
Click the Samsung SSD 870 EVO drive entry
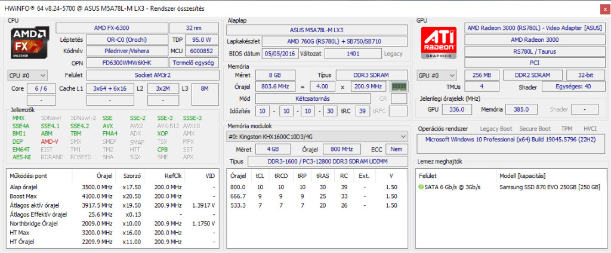[x=550, y=187]
